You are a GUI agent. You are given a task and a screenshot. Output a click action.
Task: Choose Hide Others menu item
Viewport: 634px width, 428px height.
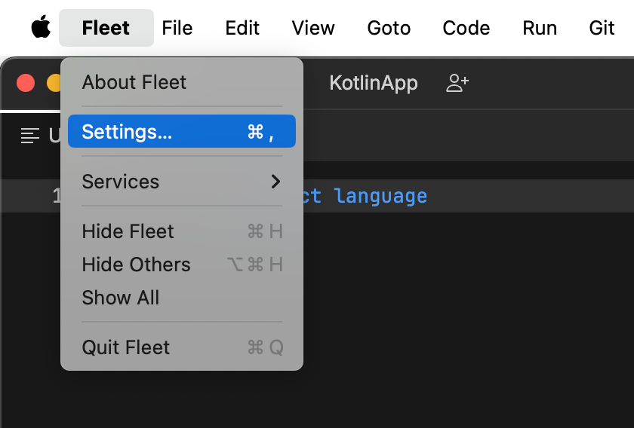137,264
